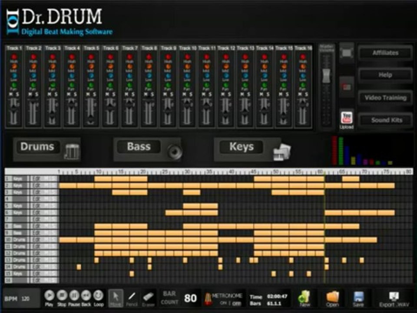Viewport: 417px width, 313px height.
Task: Adjust the Master Volume fader
Action: tap(326, 76)
